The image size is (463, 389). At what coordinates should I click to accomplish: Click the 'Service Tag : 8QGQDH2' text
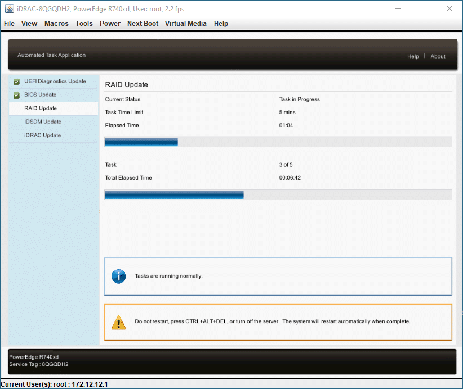click(x=39, y=364)
